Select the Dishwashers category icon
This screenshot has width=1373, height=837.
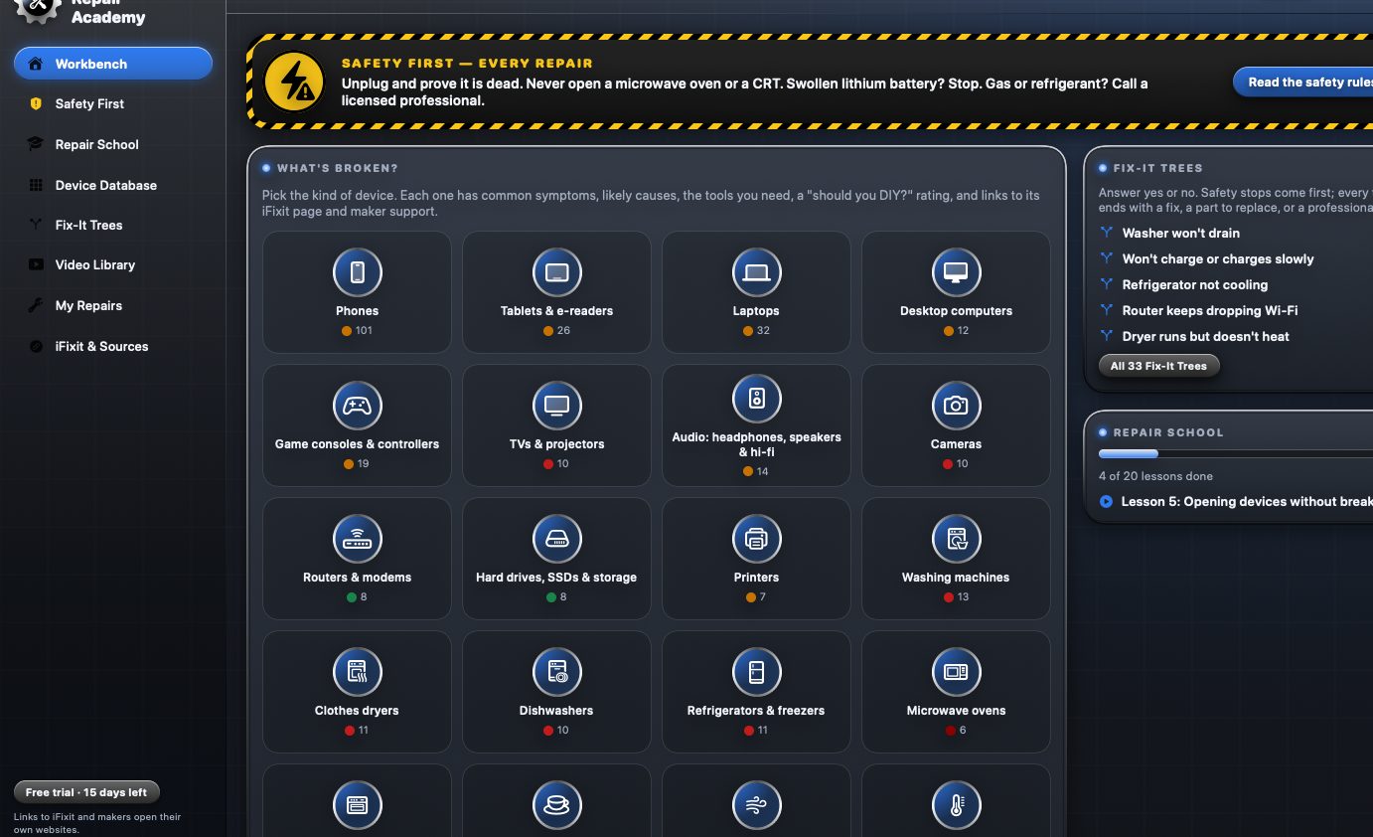(x=557, y=672)
